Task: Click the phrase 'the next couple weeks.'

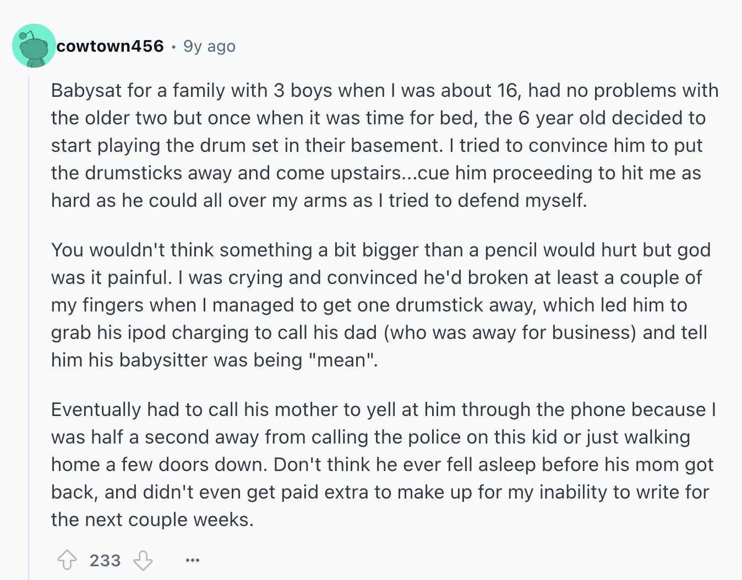Action: (x=152, y=519)
